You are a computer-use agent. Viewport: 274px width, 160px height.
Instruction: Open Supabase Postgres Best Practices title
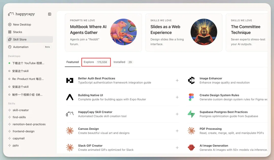(224, 112)
